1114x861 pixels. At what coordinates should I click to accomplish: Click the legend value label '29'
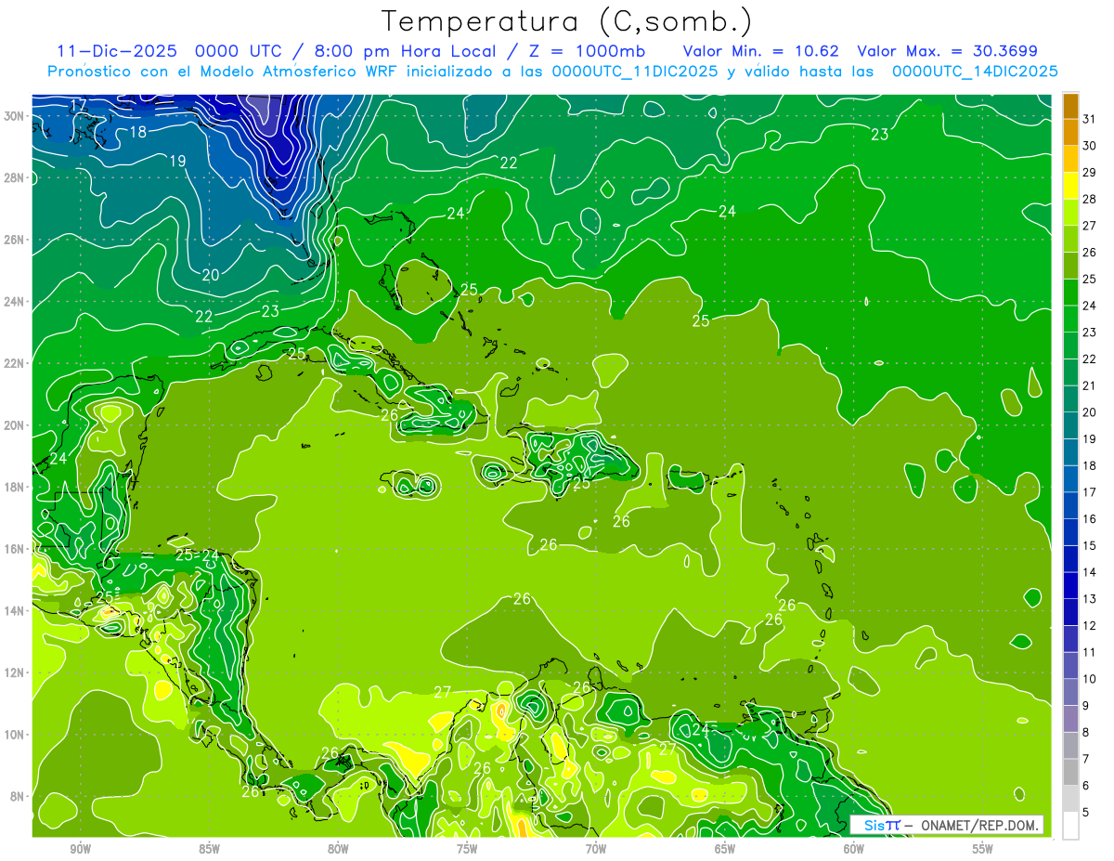pyautogui.click(x=1090, y=172)
